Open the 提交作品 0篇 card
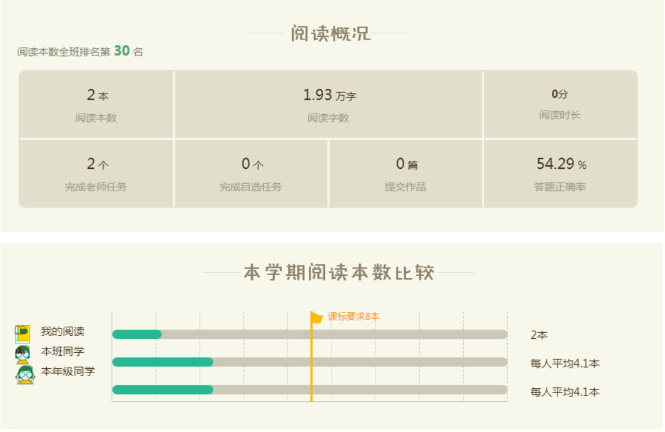 (x=405, y=174)
